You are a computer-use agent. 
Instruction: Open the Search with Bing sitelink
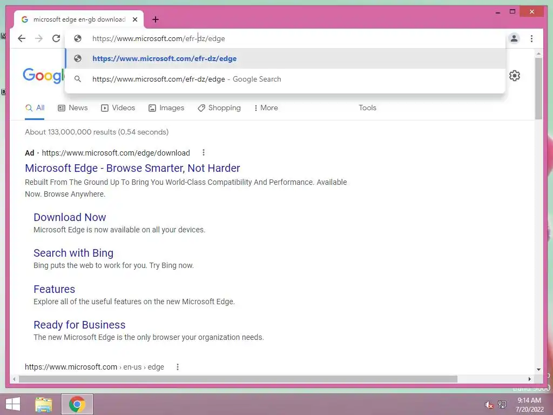click(73, 253)
